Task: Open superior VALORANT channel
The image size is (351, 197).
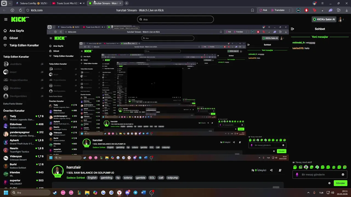Action: coord(23,182)
